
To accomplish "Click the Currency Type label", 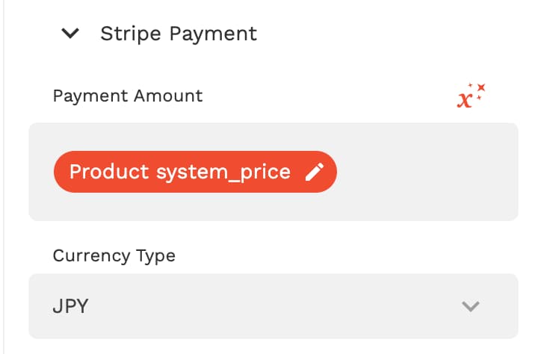I will coord(114,255).
